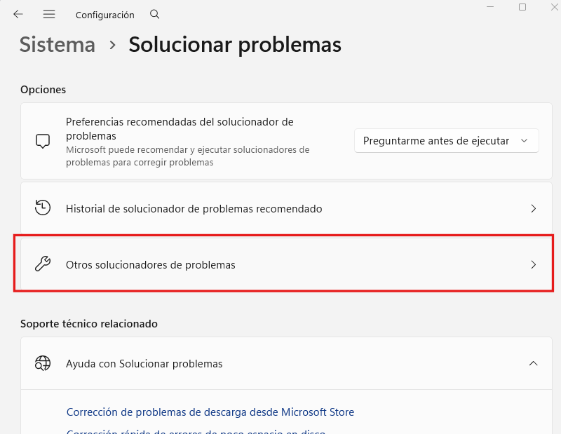561x434 pixels.
Task: Open link Corrección de problemas de descarga desde Microsoft Store
Action: (x=210, y=412)
